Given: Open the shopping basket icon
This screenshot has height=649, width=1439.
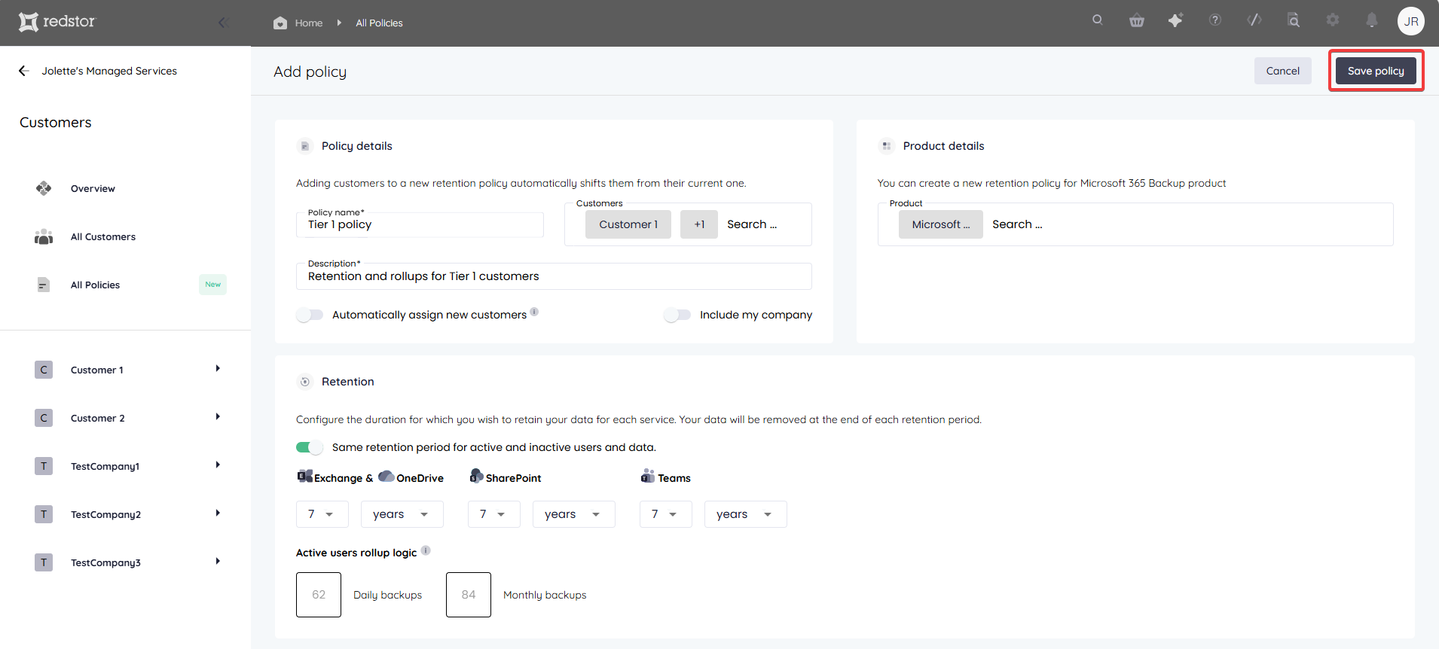Looking at the screenshot, I should click(x=1137, y=21).
